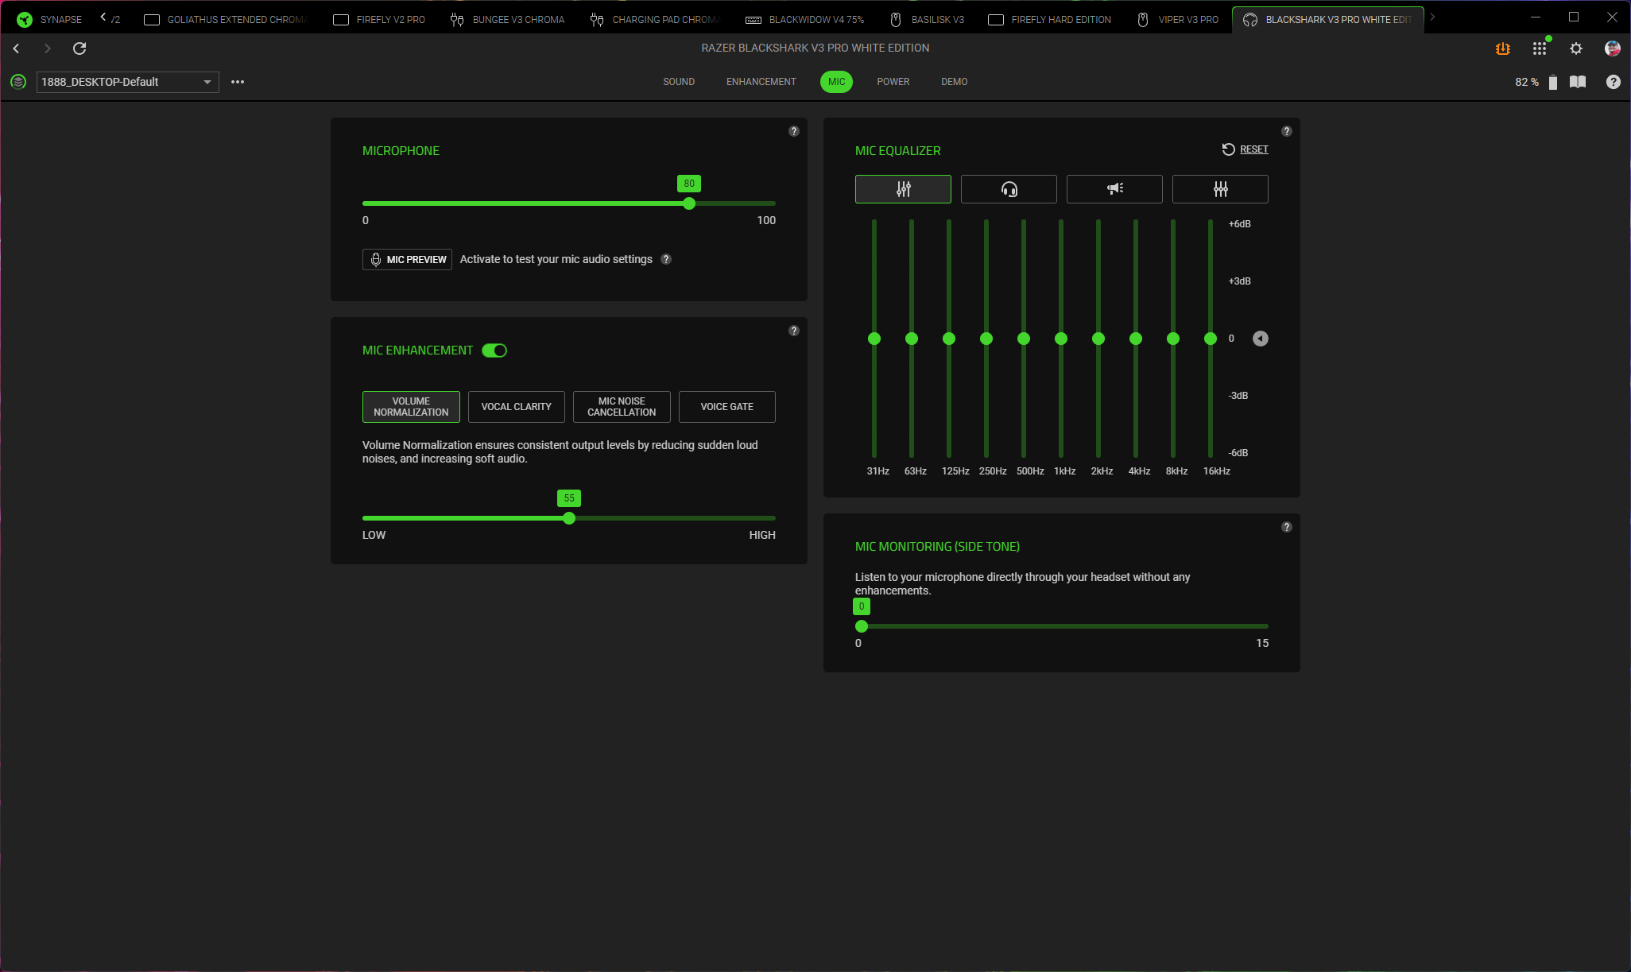Enable the Voice Gate option
The image size is (1631, 972).
(726, 407)
